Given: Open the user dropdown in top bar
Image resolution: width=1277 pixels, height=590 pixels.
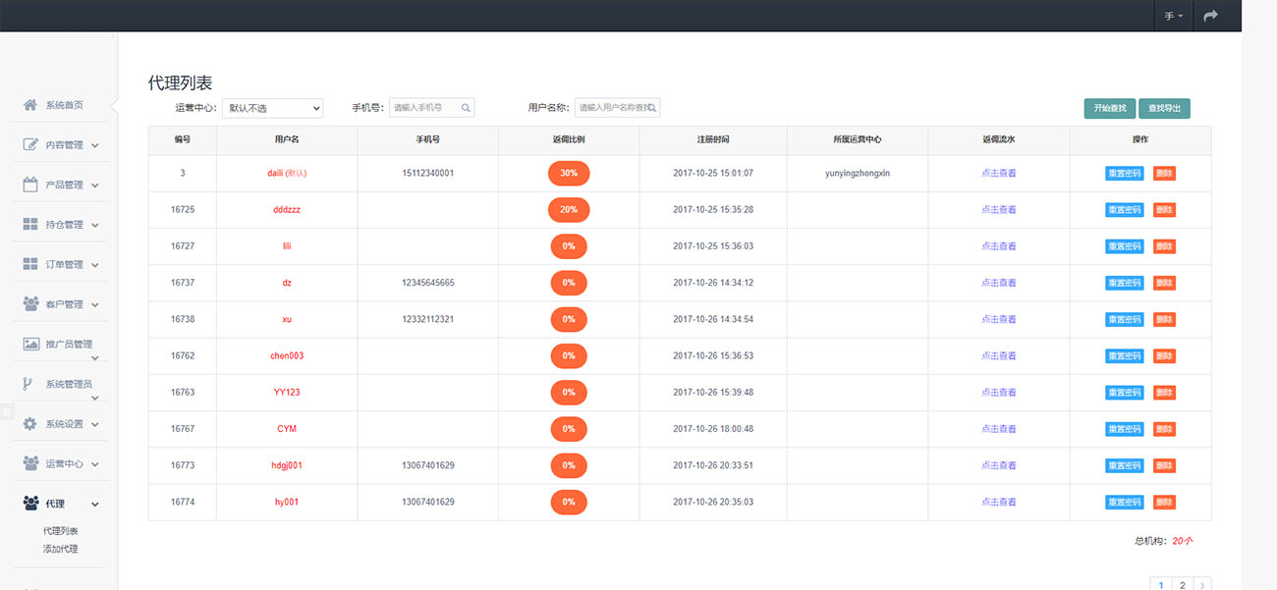Looking at the screenshot, I should point(1174,17).
